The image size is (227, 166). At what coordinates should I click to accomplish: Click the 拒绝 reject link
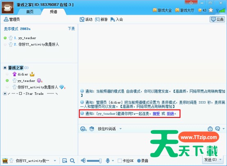click(170, 113)
